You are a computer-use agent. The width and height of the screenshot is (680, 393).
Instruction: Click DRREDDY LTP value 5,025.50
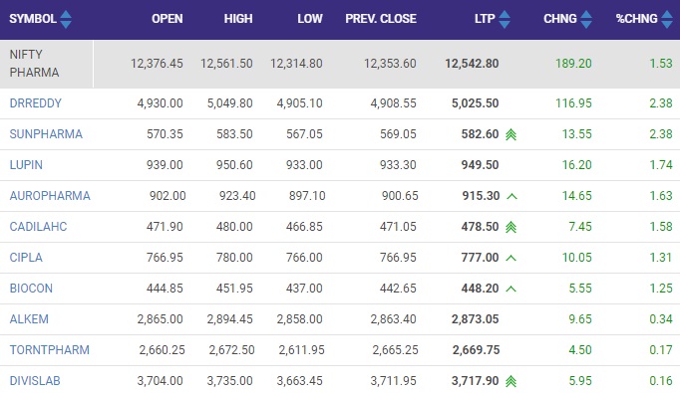(476, 103)
